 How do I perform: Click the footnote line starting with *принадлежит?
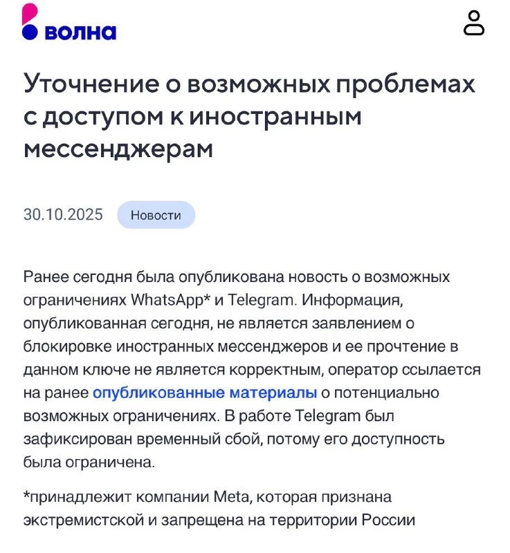pos(208,497)
